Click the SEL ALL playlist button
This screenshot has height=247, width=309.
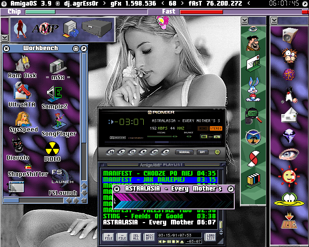(136, 237)
